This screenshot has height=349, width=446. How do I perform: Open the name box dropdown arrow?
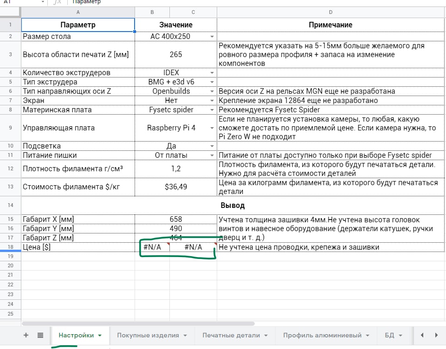[x=43, y=2]
